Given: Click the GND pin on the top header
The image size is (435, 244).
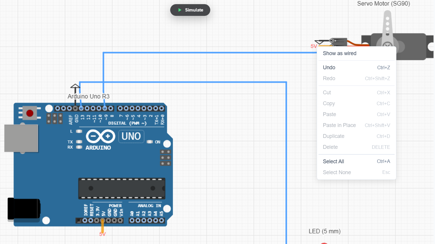Looking at the screenshot, I should click(x=75, y=108).
